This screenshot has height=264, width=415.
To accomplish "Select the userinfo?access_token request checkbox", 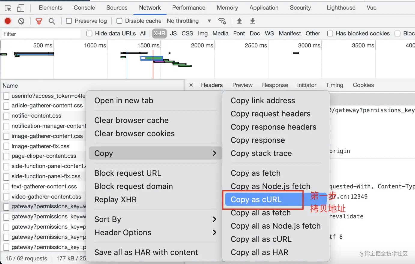I will click(x=6, y=96).
